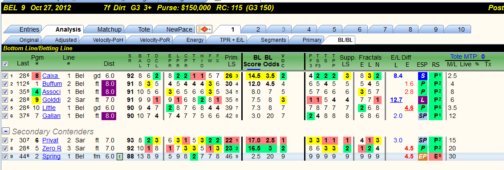Viewport: 504px width, 170px height.
Task: Open the Golddi horse link
Action: click(52, 100)
